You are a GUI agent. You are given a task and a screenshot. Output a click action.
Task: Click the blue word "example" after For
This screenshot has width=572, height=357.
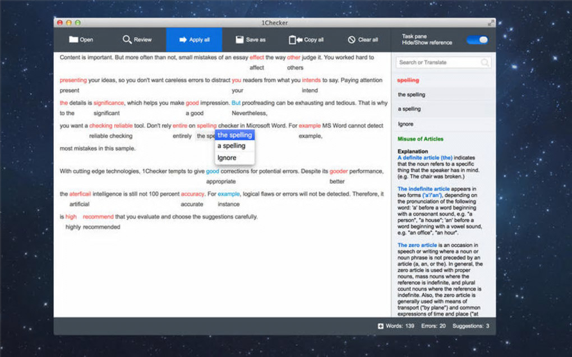click(229, 194)
